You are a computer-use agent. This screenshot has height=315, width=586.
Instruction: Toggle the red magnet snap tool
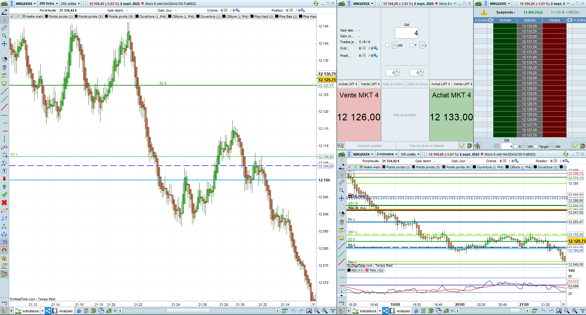4,250
